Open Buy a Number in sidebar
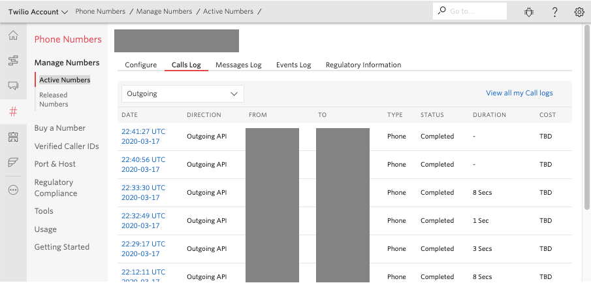Image resolution: width=591 pixels, height=283 pixels. tap(60, 128)
